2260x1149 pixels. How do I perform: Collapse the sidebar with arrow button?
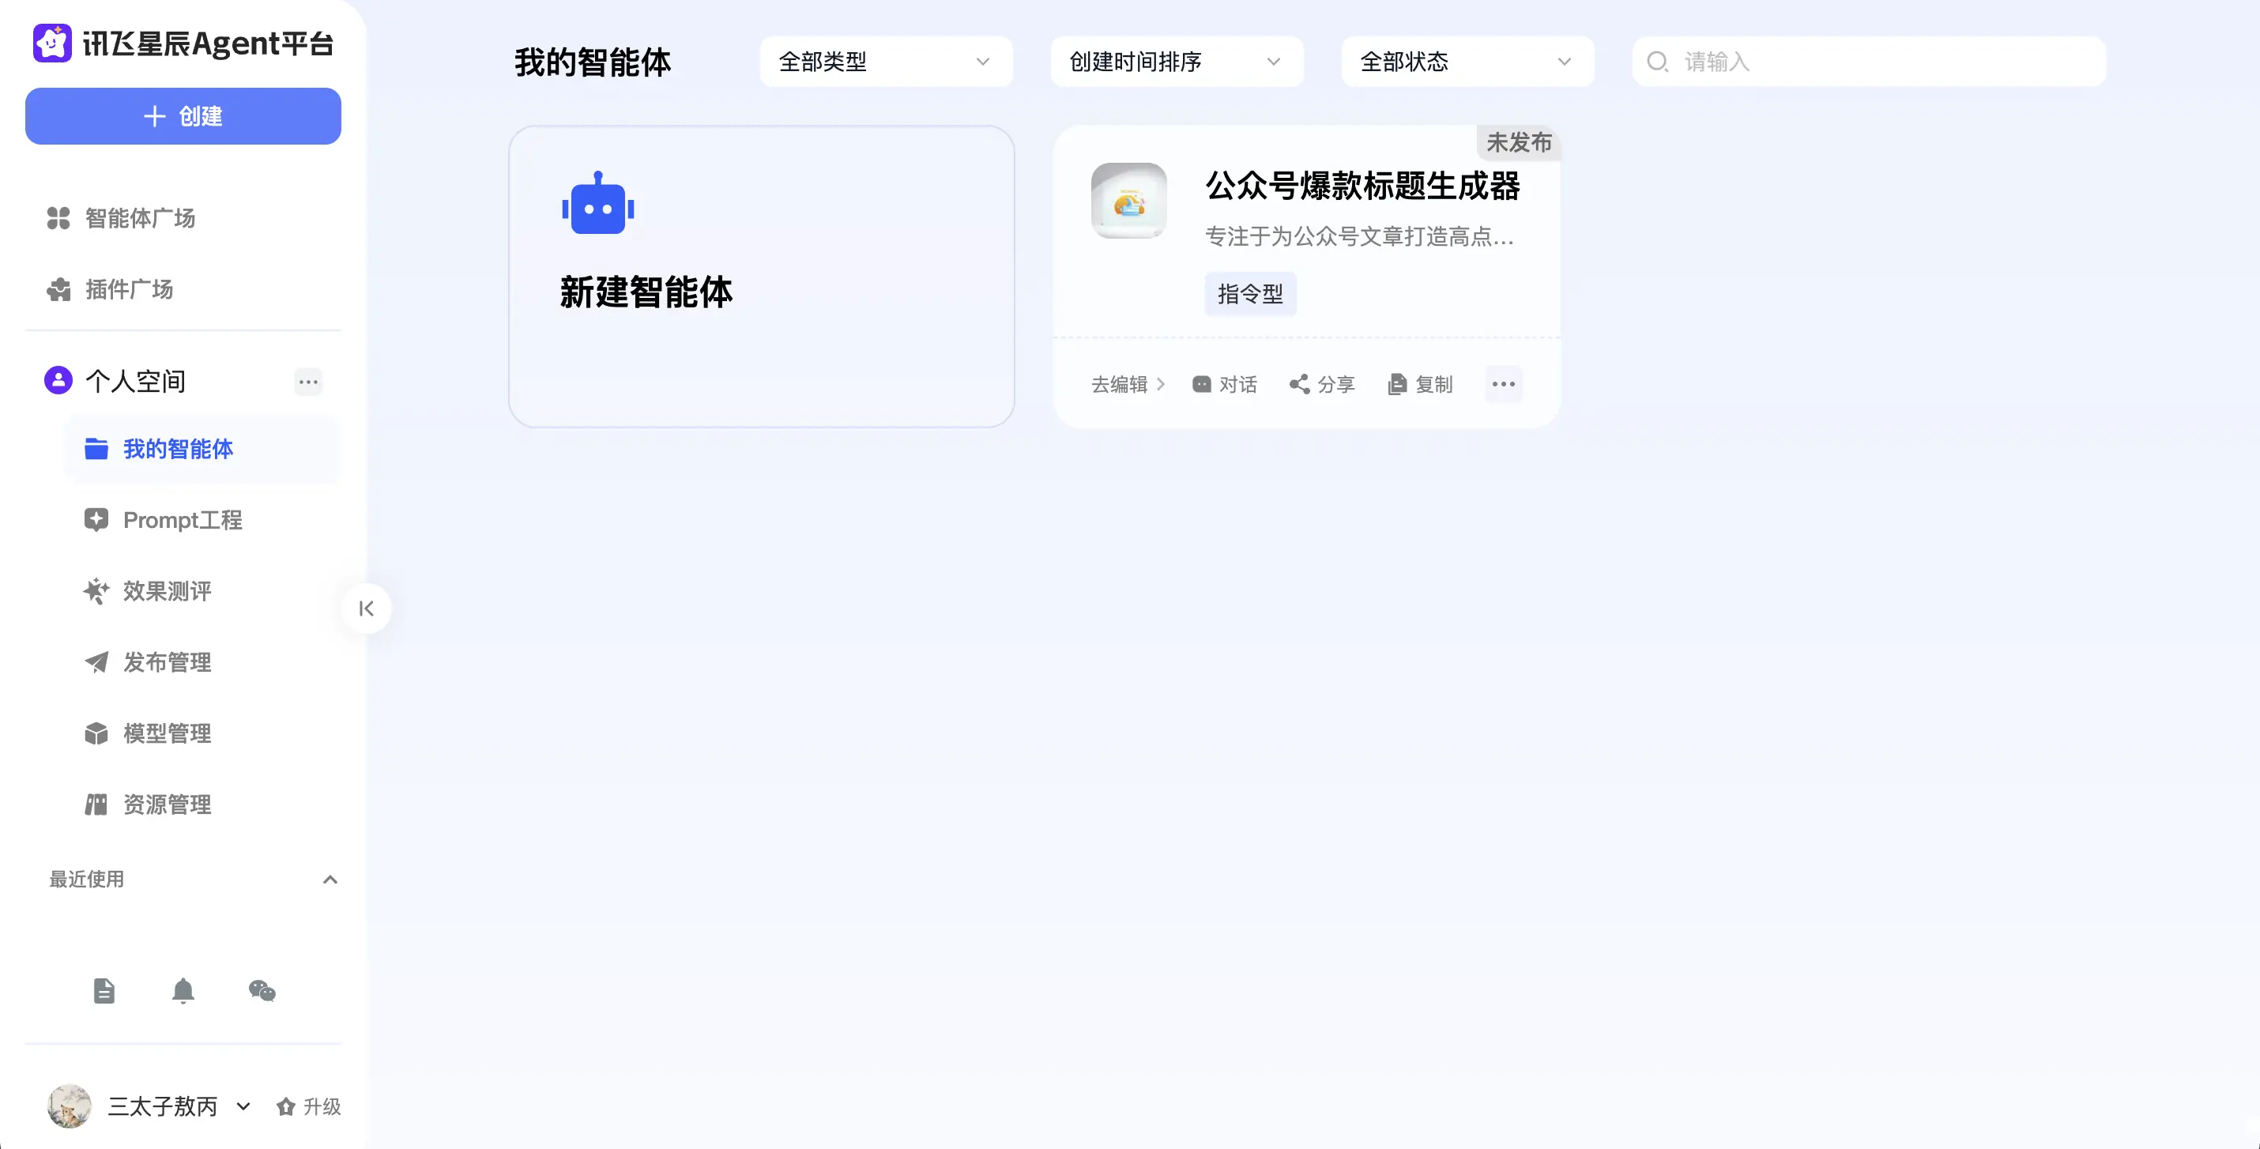(x=367, y=608)
